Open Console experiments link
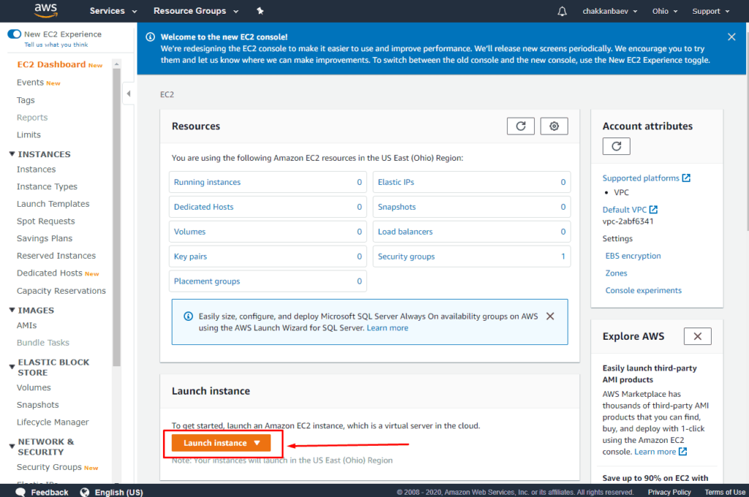Image resolution: width=749 pixels, height=497 pixels. pyautogui.click(x=644, y=290)
